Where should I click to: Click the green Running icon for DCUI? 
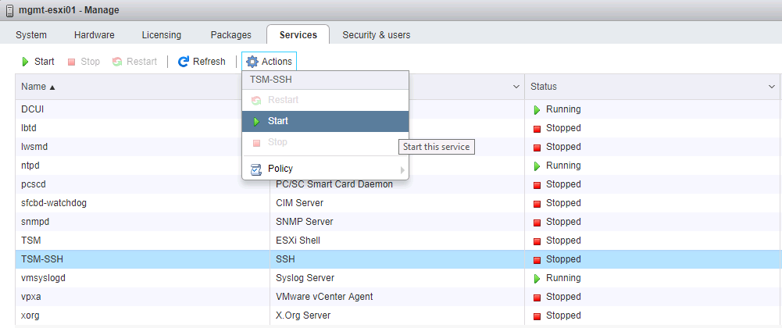pos(537,109)
